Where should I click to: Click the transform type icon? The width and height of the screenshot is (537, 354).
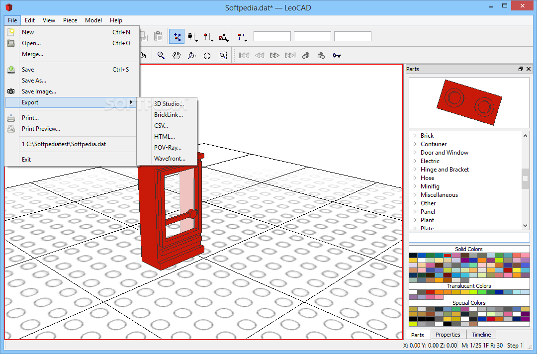[x=241, y=37]
